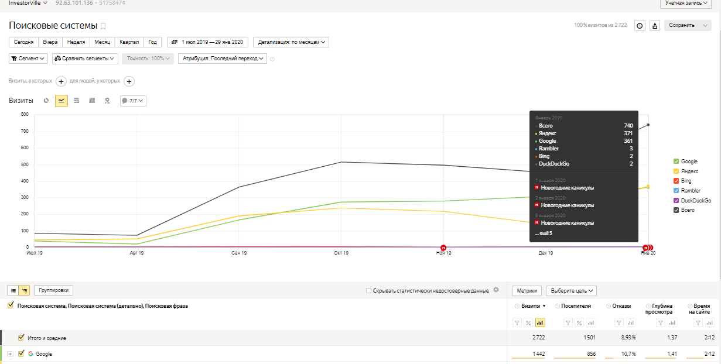Select the Неделя period tab
The image size is (721, 364).
76,42
